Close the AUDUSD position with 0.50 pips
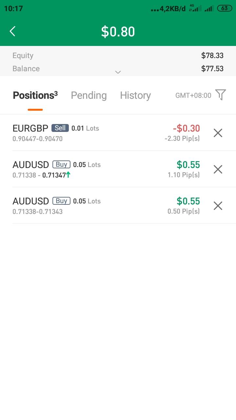 point(218,206)
